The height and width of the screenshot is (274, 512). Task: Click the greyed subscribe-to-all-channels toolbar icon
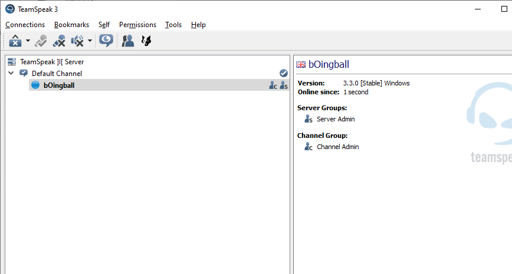[x=41, y=41]
